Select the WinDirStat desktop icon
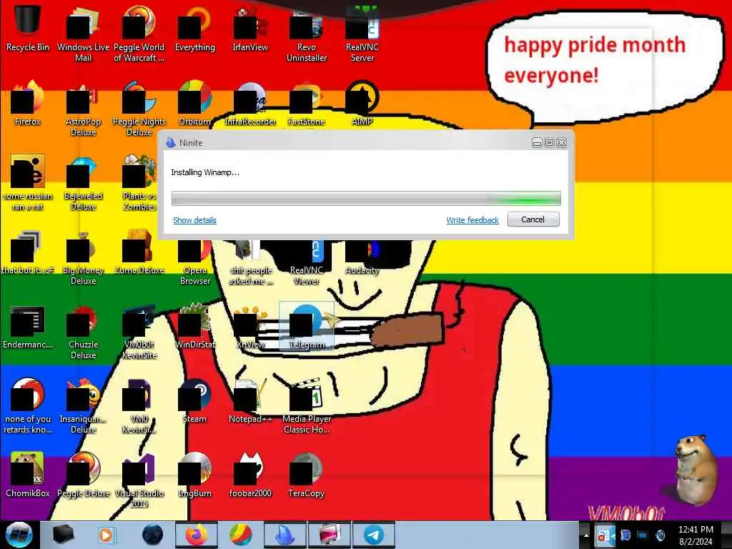 (194, 326)
